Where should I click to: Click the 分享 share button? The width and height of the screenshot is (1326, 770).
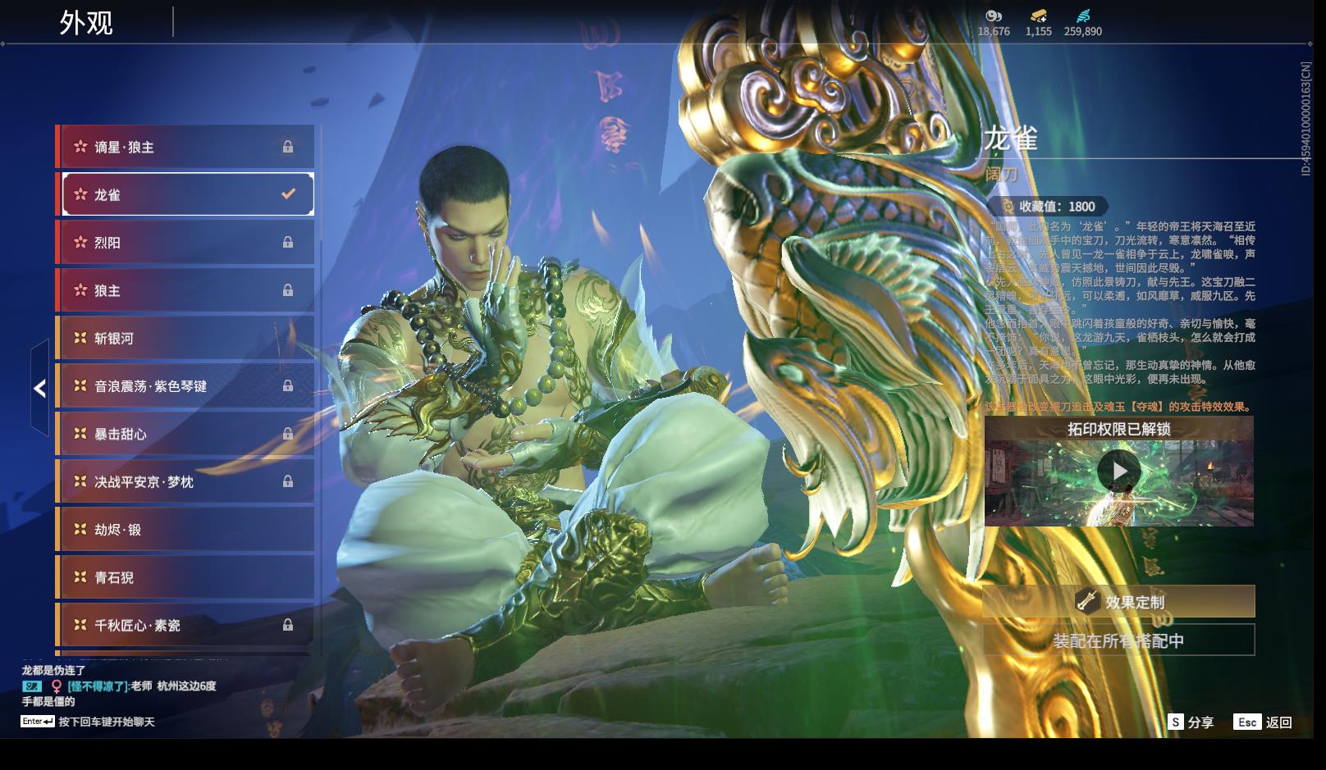1191,722
